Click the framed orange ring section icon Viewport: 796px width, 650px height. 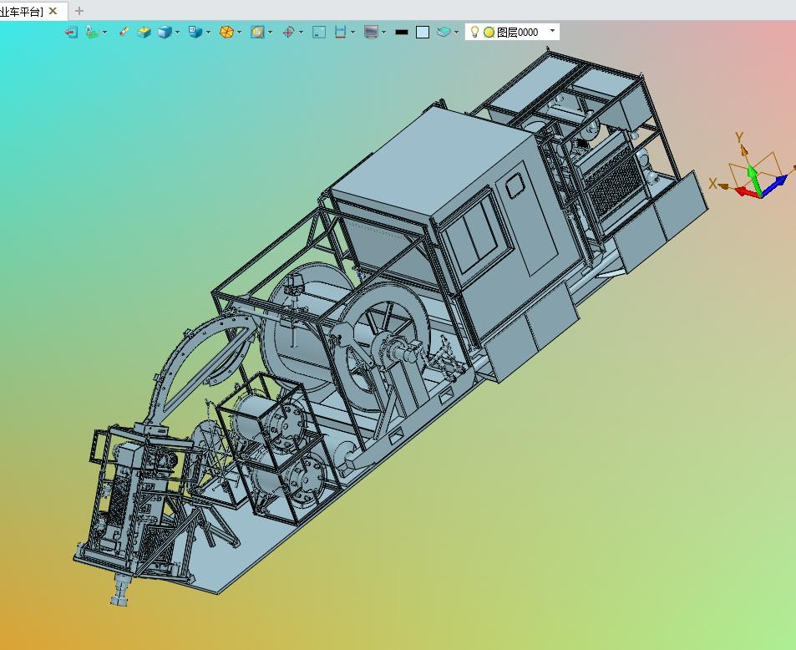[x=257, y=32]
